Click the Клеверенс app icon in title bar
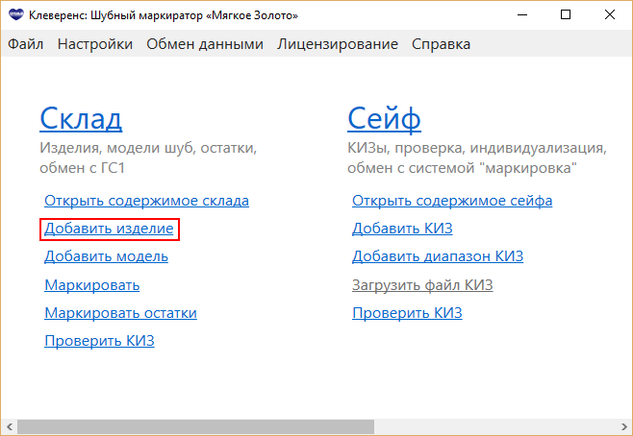633x436 pixels. point(16,15)
